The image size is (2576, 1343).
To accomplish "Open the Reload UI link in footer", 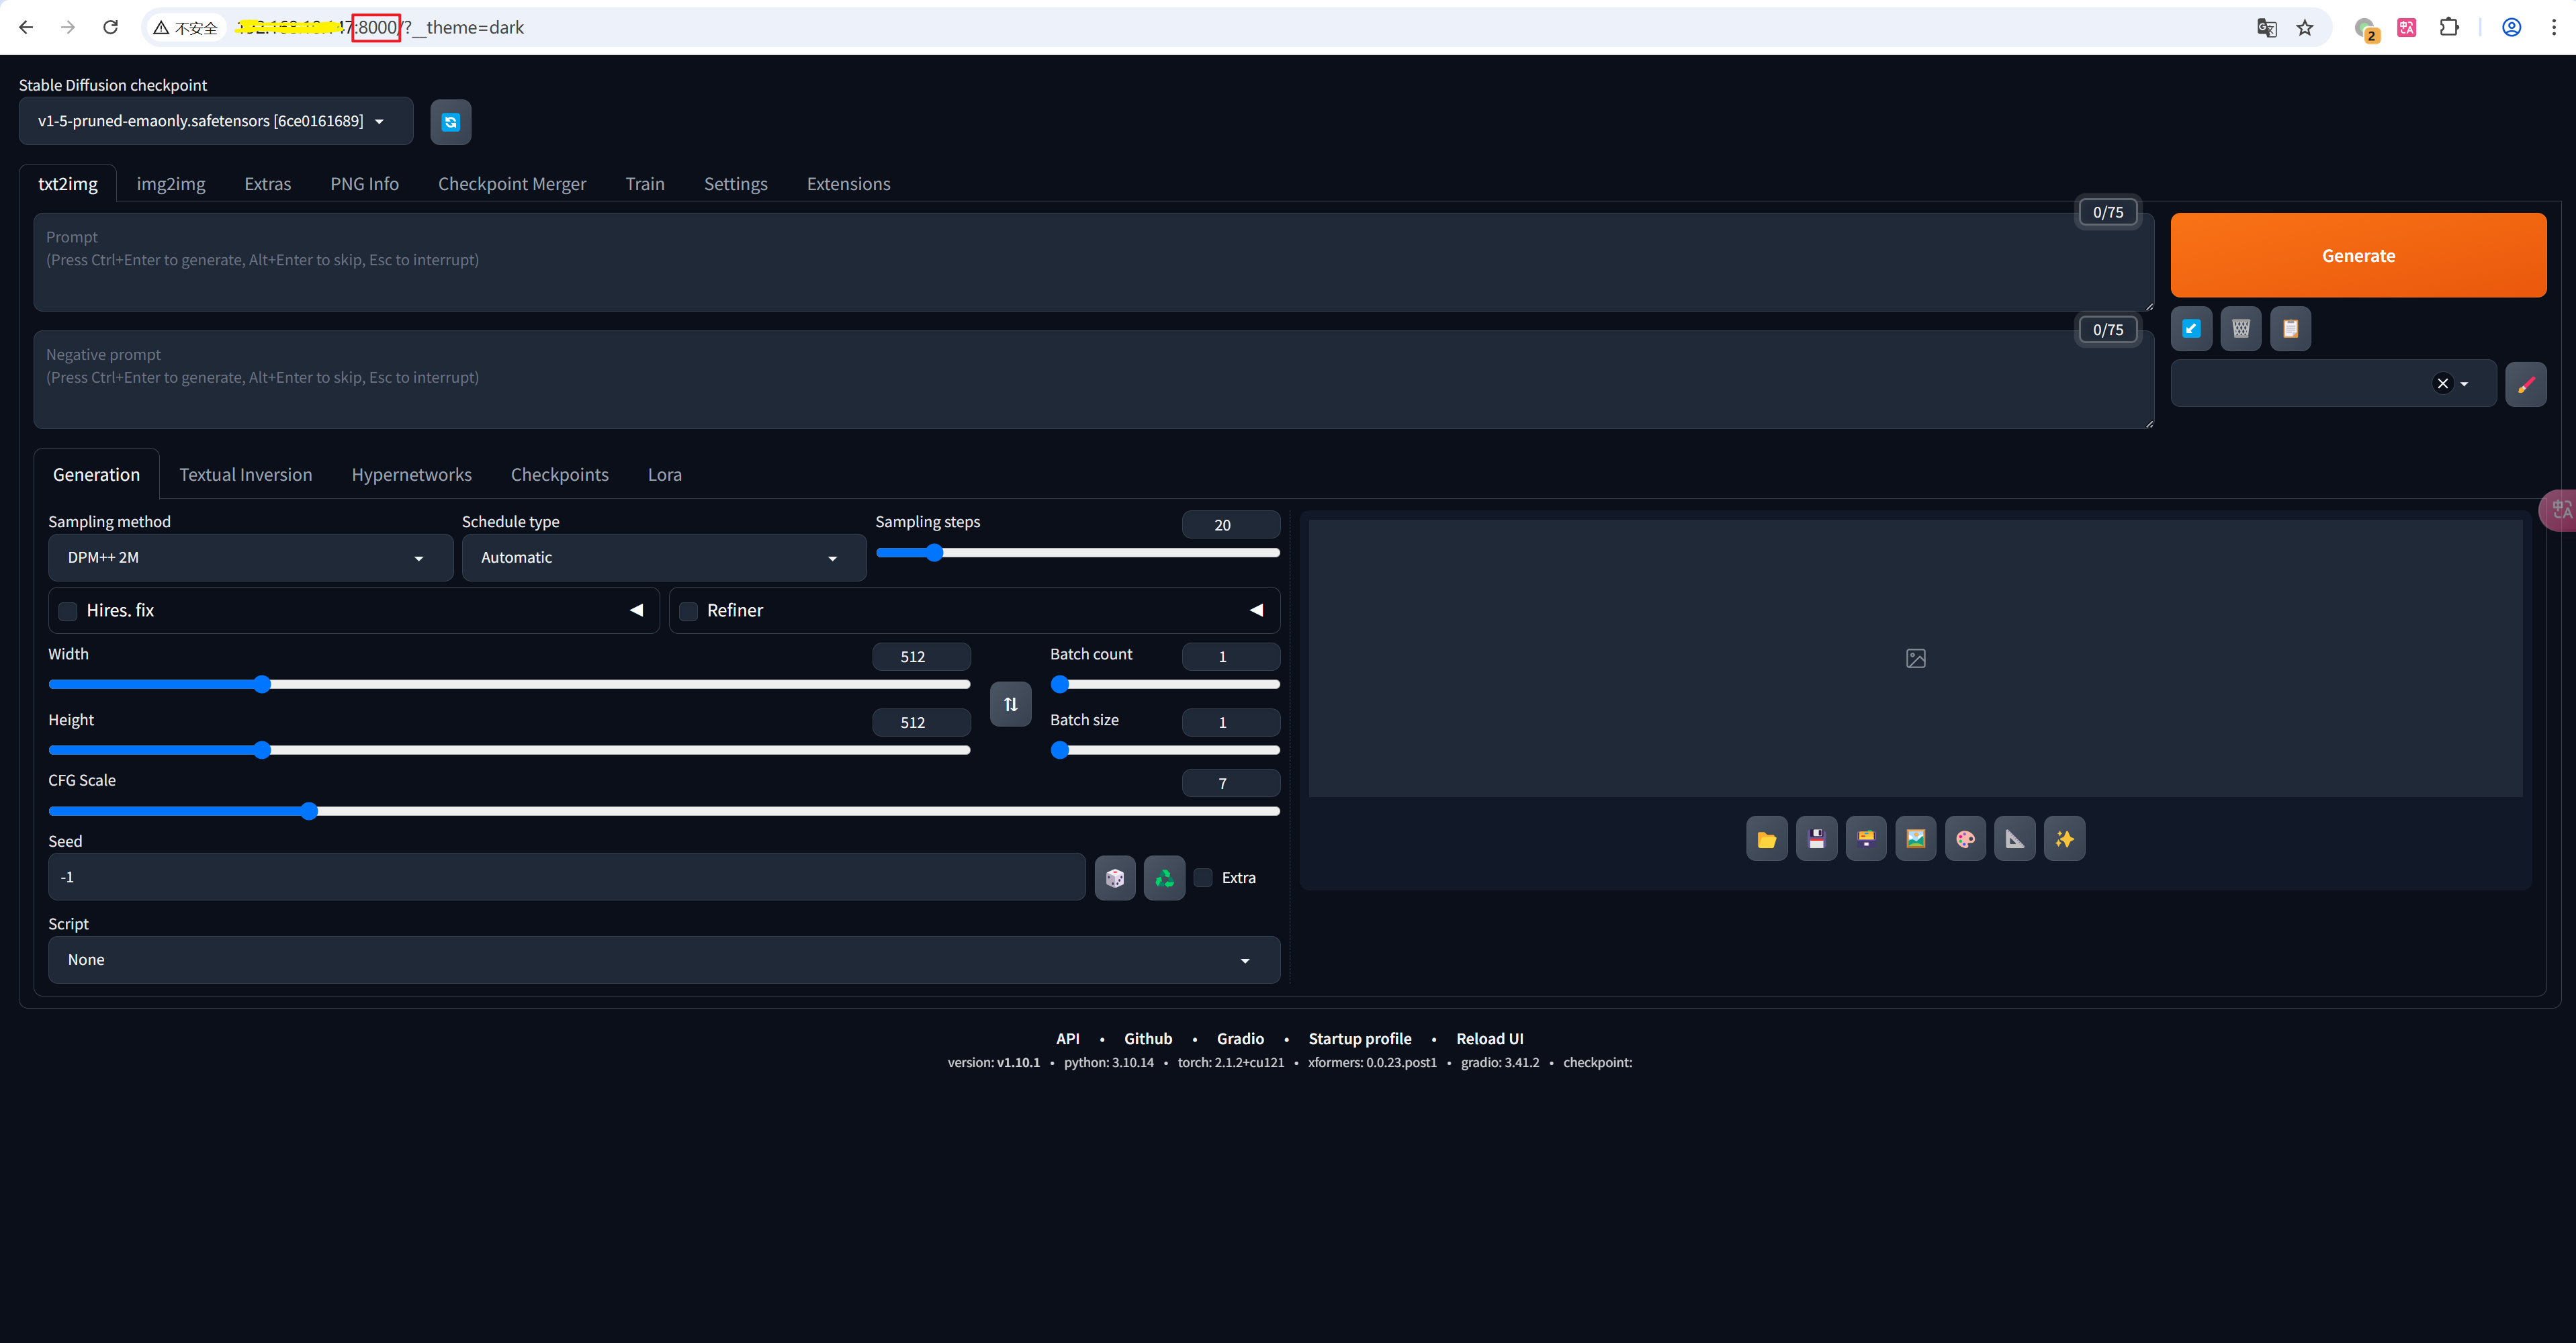I will click(x=1489, y=1038).
